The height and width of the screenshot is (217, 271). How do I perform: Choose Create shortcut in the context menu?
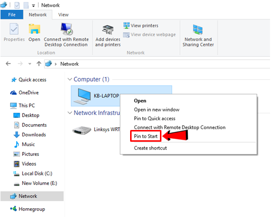click(150, 148)
